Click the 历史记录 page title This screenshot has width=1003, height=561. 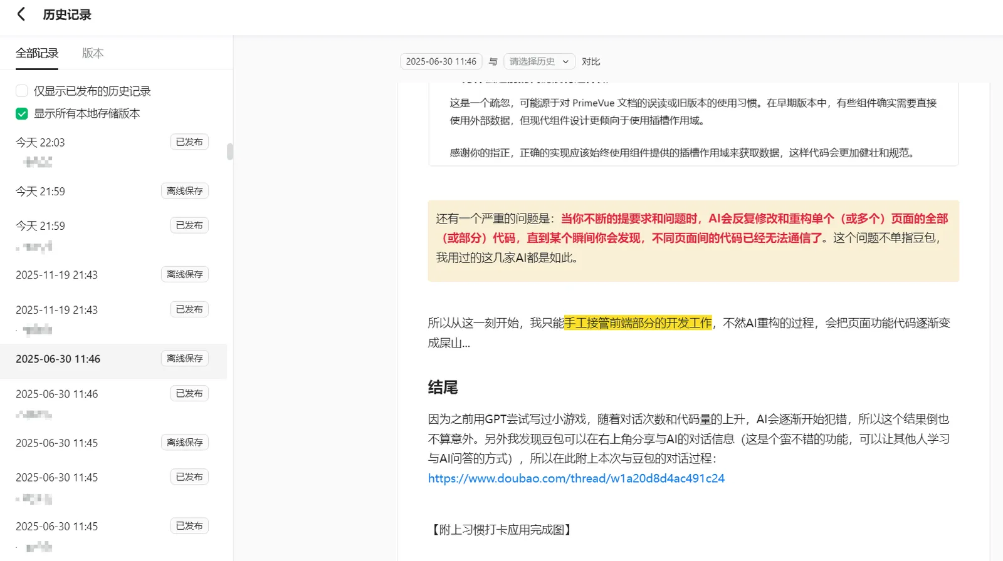(x=67, y=14)
